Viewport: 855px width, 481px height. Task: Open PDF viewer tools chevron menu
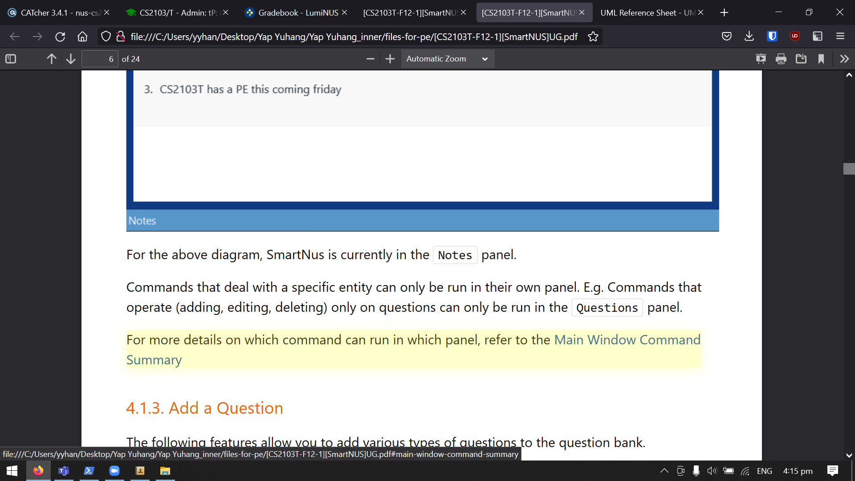pyautogui.click(x=844, y=59)
